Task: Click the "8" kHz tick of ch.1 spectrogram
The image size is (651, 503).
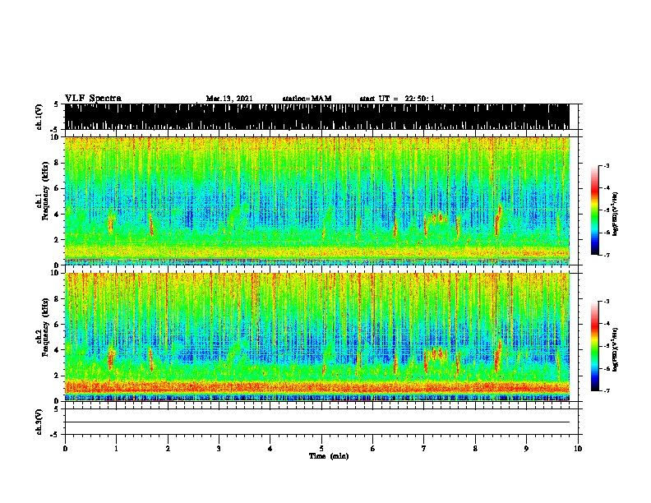Action: tap(58, 163)
